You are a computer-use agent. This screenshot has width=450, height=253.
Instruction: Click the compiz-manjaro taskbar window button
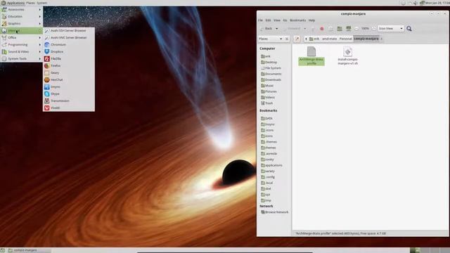[x=29, y=250]
